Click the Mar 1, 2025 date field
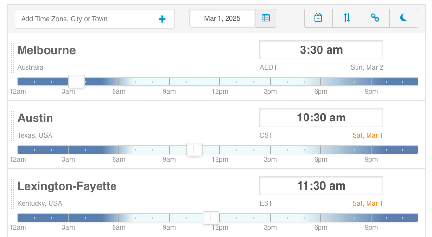 [222, 18]
